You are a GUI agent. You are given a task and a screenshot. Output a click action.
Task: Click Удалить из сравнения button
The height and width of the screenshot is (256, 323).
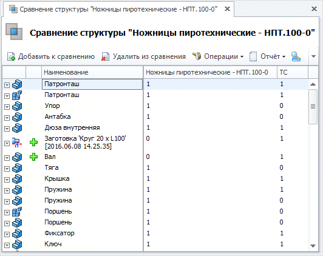click(x=143, y=56)
